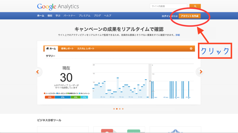Open ヘルプ in the navigation bar
The width and height of the screenshot is (238, 133).
pos(107,16)
